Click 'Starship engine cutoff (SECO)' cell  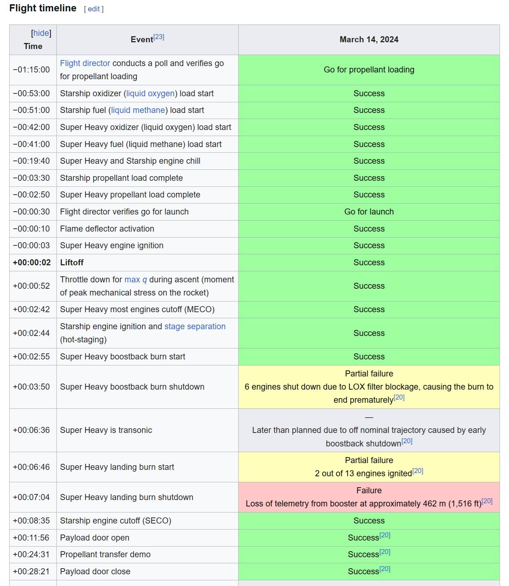point(147,521)
